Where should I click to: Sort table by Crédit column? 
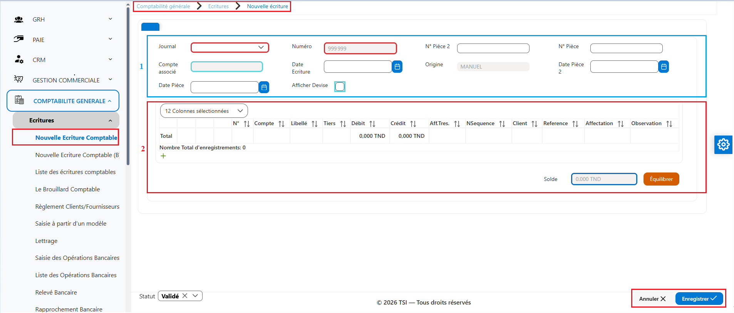[413, 124]
